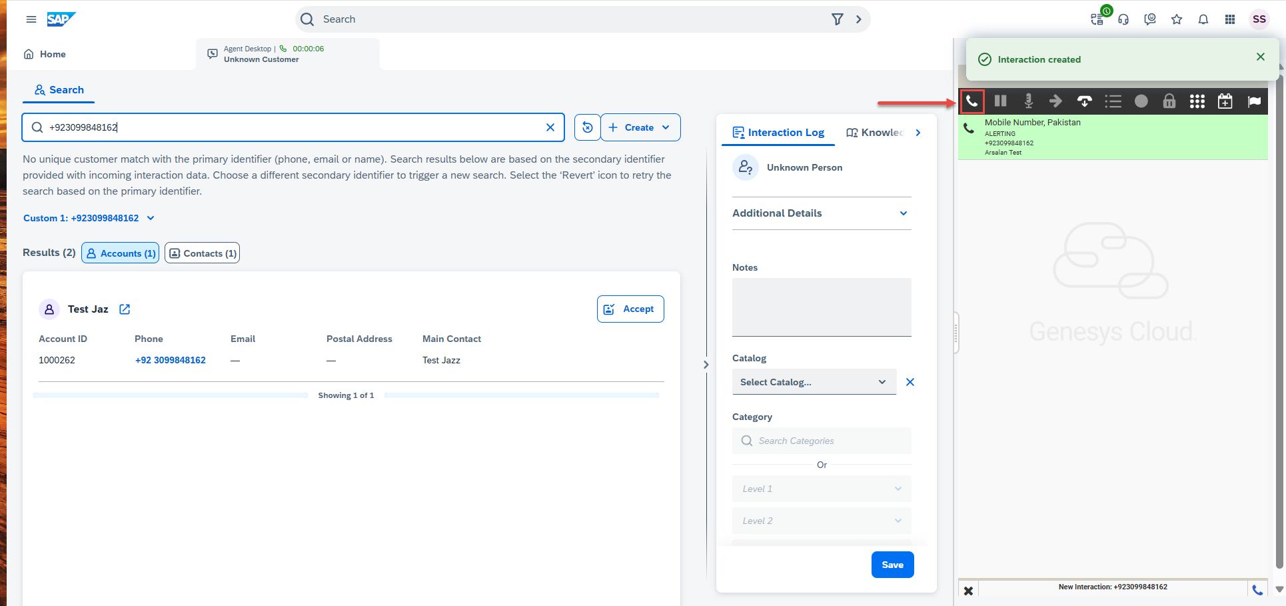The height and width of the screenshot is (606, 1286).
Task: Open the Interaction Log tab
Action: [x=778, y=133]
